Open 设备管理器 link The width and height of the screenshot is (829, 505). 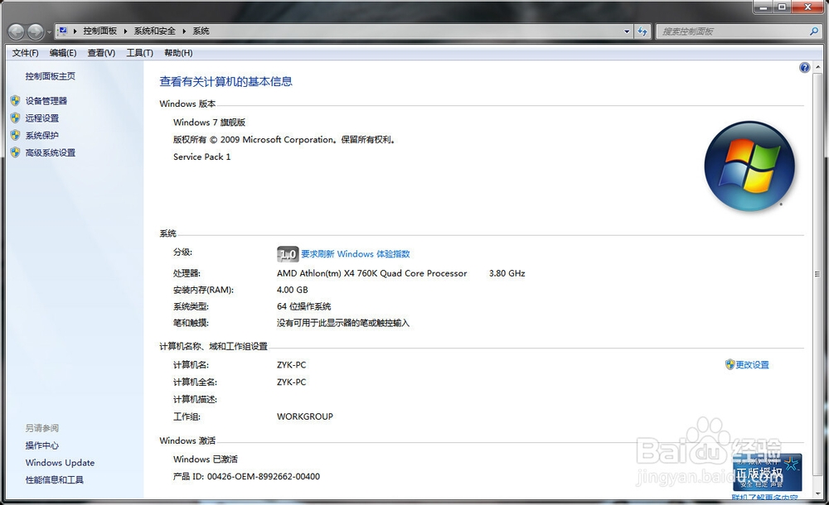coord(46,101)
